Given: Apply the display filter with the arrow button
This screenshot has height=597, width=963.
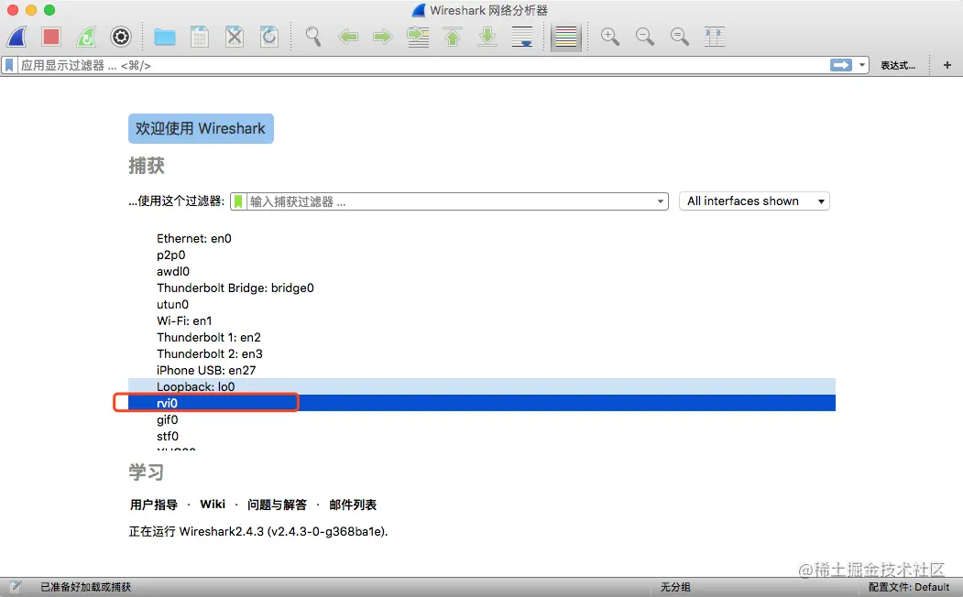Looking at the screenshot, I should (841, 65).
